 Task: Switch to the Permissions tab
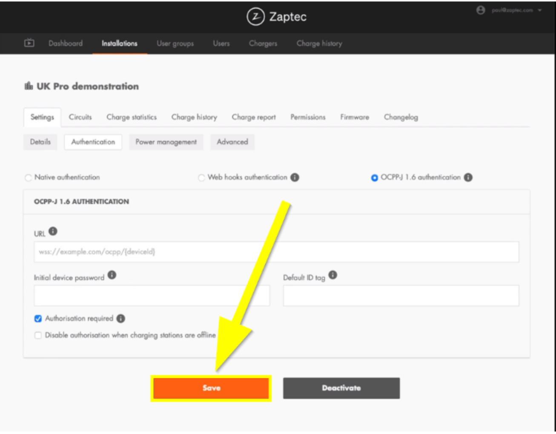[308, 117]
